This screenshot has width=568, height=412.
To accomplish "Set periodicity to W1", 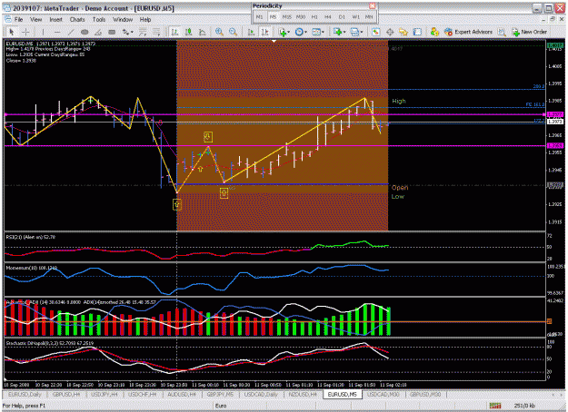I will tap(355, 17).
